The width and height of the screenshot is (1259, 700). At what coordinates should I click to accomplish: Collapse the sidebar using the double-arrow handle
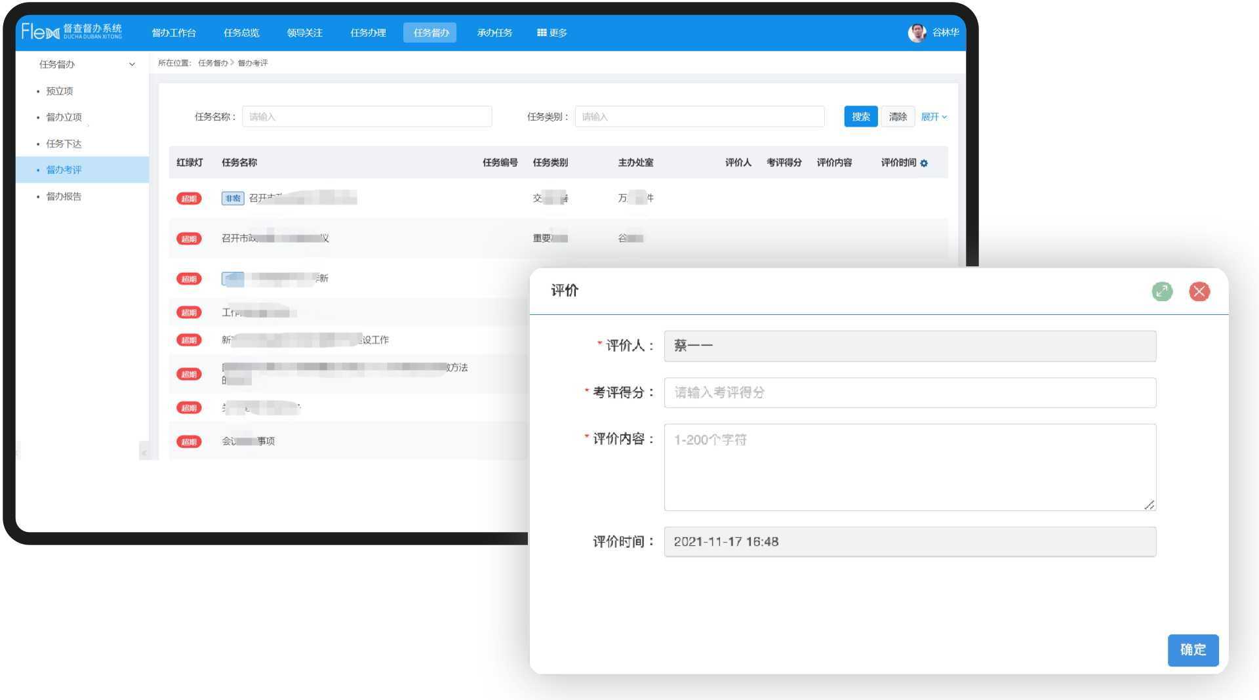click(144, 452)
